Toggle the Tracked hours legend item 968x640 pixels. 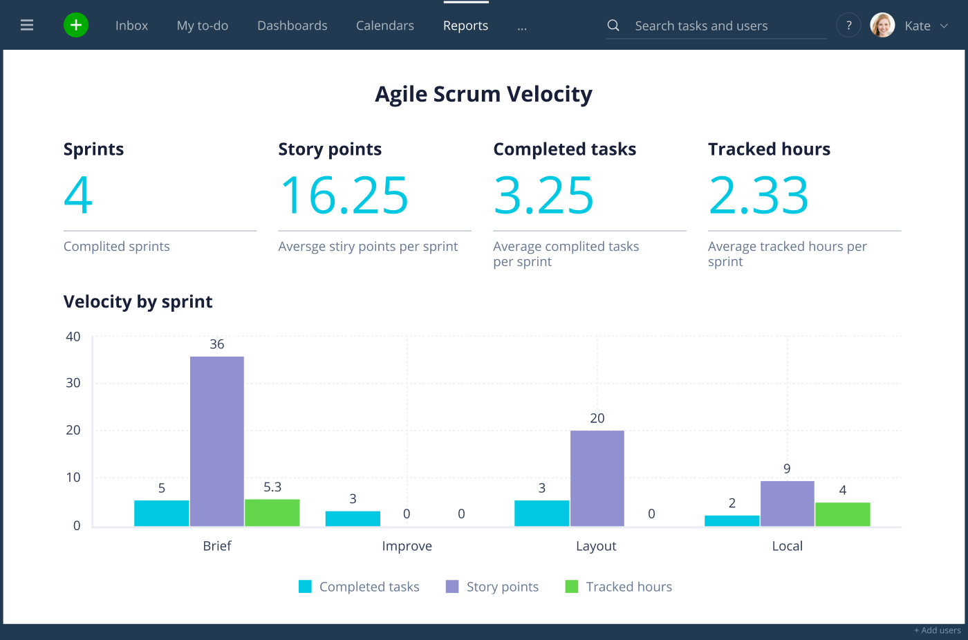coord(619,587)
